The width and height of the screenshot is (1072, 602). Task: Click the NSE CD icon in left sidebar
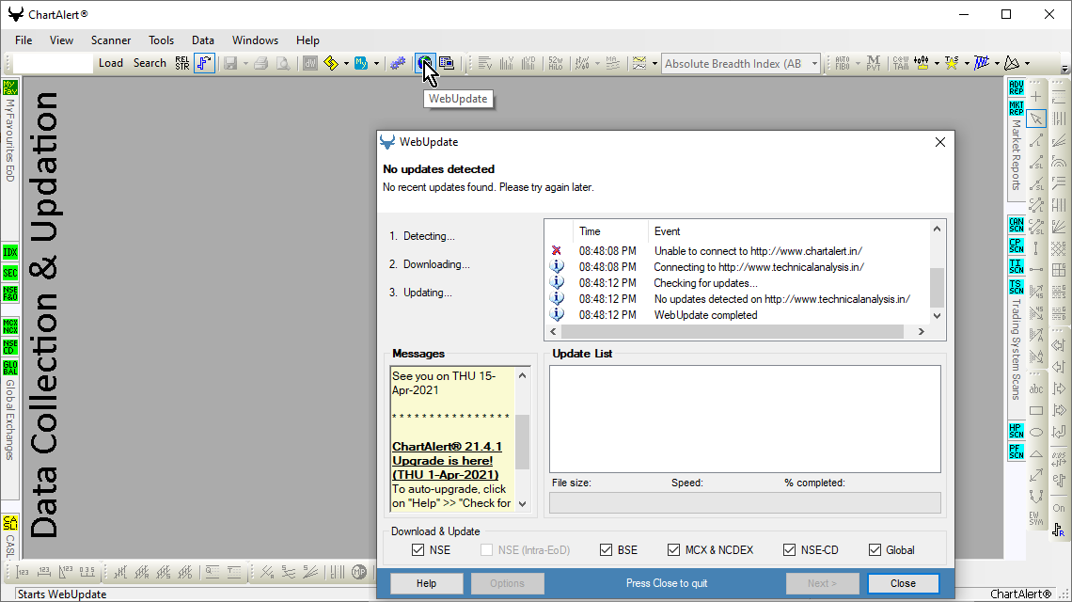(x=10, y=347)
